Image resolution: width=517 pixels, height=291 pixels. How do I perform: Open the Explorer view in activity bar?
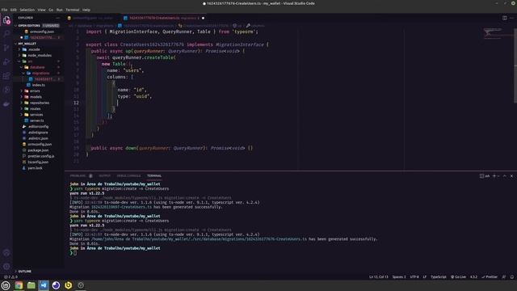tap(6, 20)
